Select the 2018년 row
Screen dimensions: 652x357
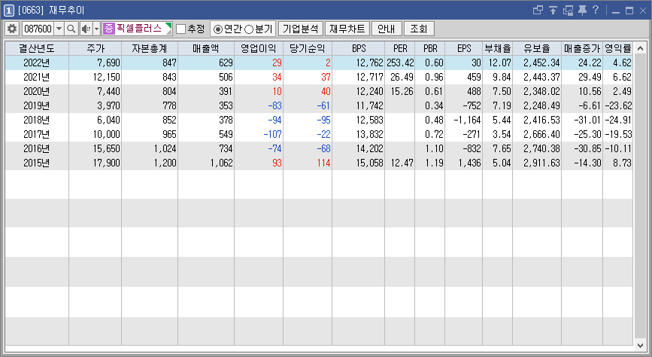319,120
